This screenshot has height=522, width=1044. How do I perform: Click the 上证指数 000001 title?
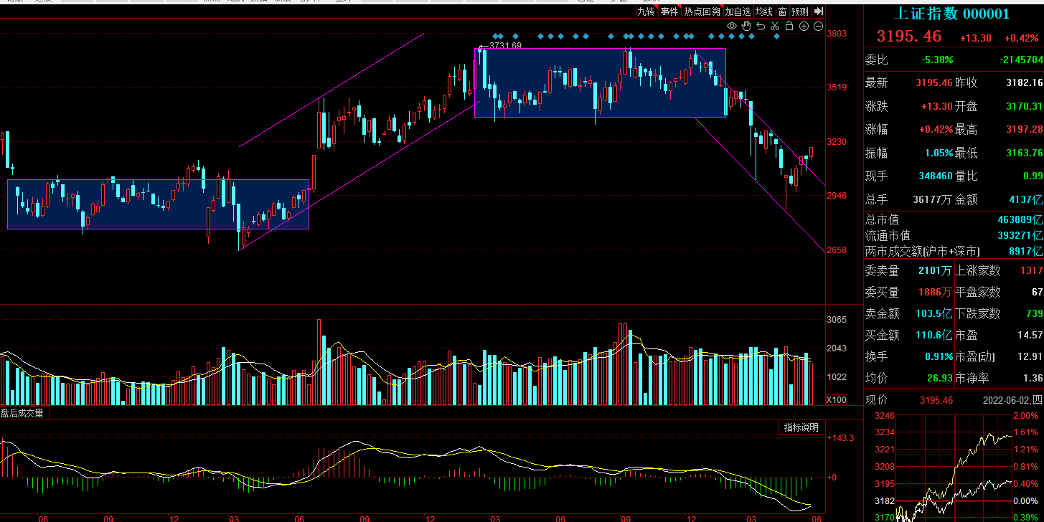[954, 14]
